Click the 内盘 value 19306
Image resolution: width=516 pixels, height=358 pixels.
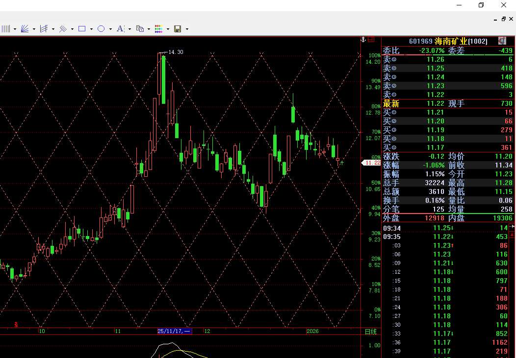click(502, 218)
